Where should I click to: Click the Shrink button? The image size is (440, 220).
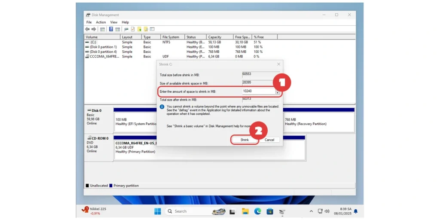(x=244, y=140)
